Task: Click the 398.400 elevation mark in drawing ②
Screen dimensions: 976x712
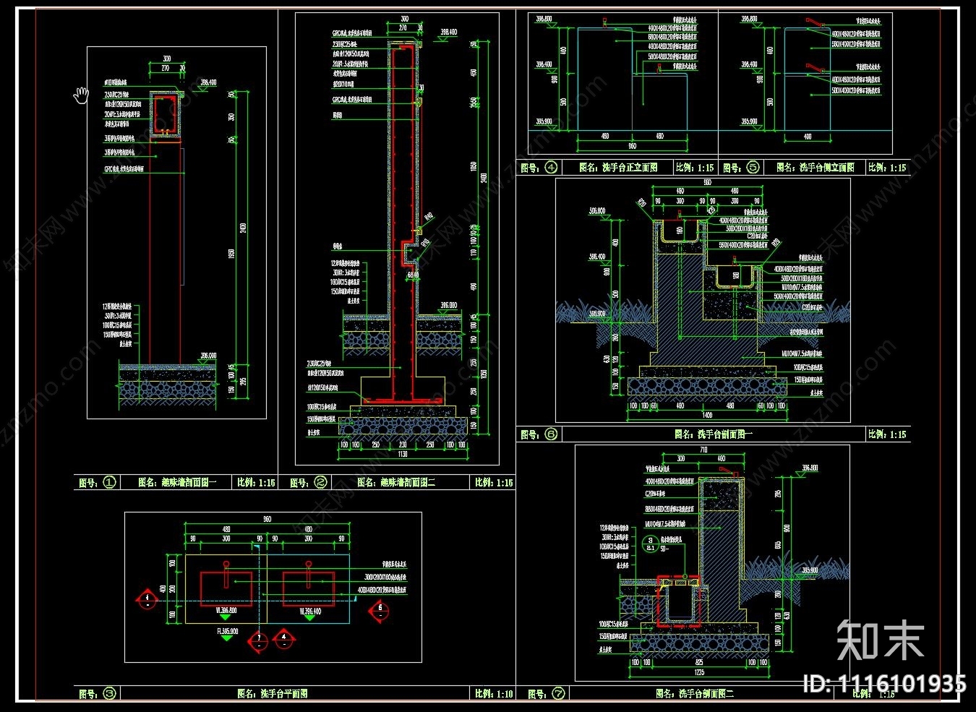Action: pyautogui.click(x=448, y=32)
